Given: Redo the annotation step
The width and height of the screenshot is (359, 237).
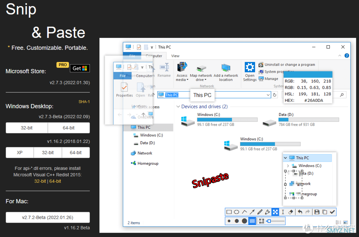Looking at the screenshot, I should [x=307, y=212].
